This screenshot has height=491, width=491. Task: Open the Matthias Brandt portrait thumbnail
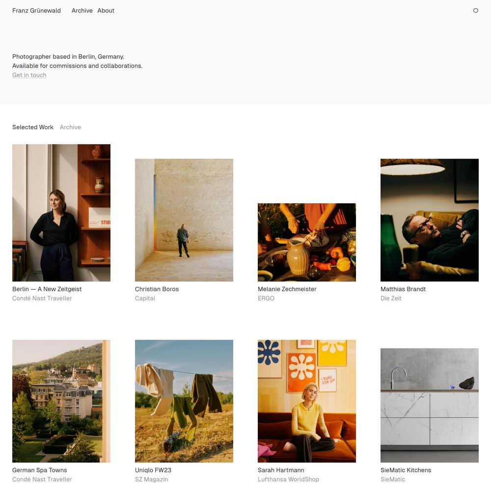click(x=430, y=220)
